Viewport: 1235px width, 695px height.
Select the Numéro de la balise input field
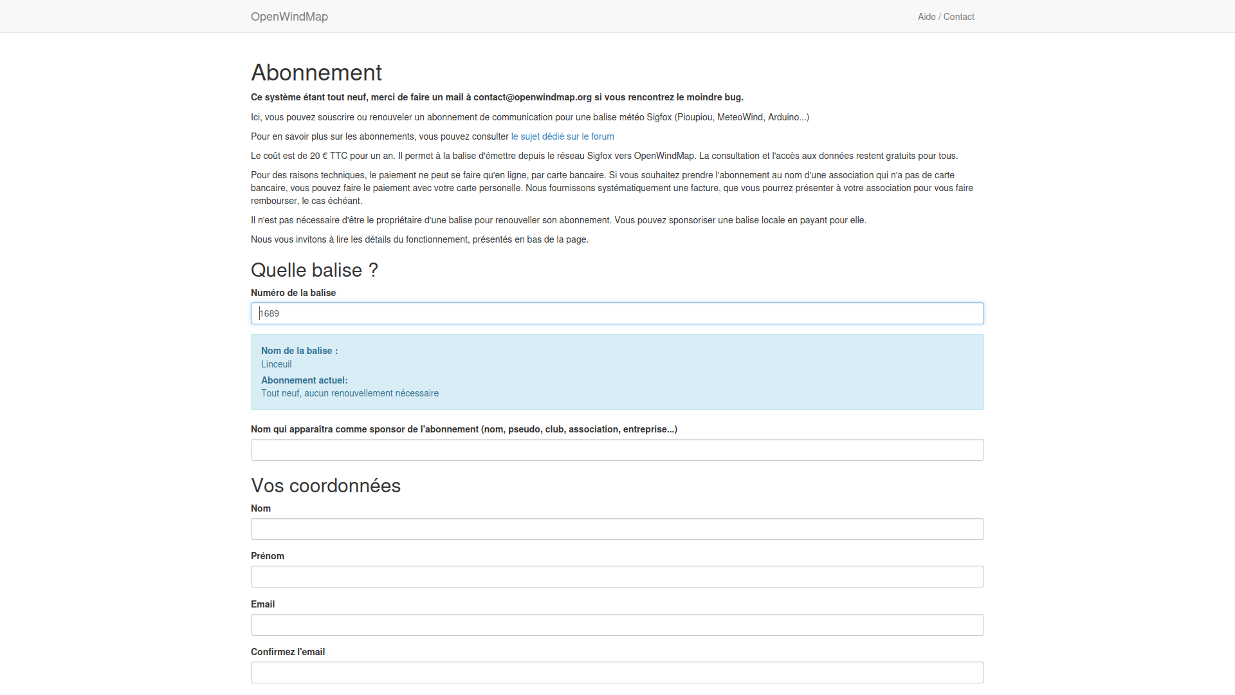[617, 313]
